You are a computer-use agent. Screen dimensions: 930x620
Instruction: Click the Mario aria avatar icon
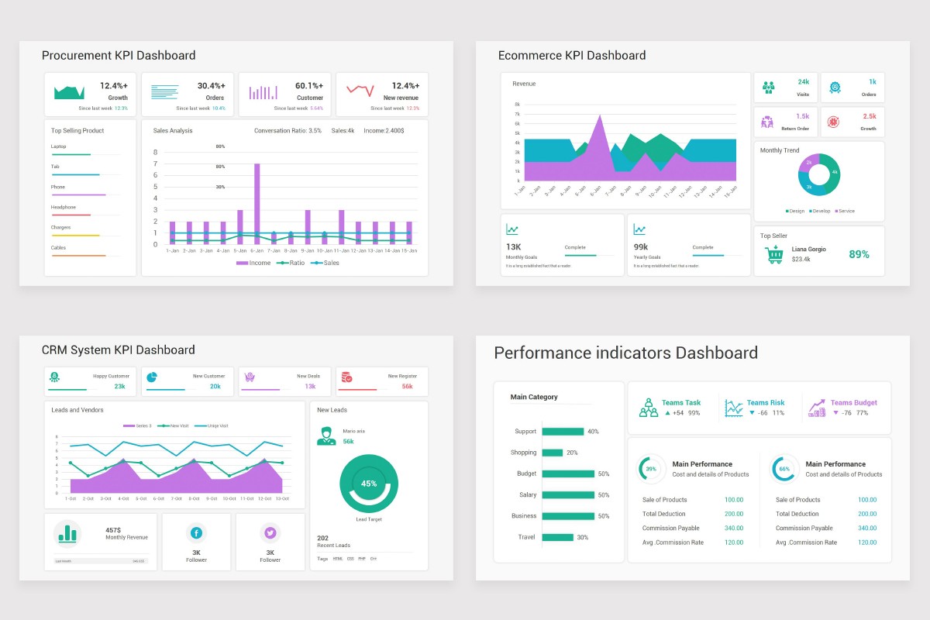pos(326,436)
